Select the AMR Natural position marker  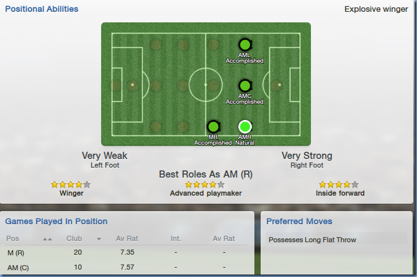pyautogui.click(x=244, y=127)
